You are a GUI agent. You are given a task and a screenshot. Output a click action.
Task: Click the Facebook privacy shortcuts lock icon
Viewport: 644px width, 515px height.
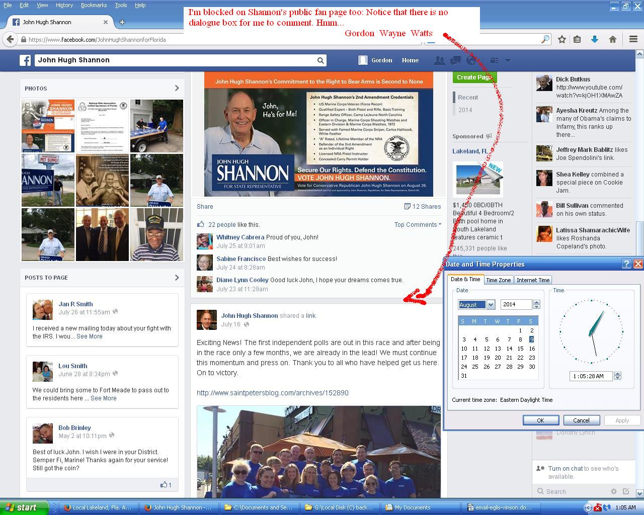point(495,60)
